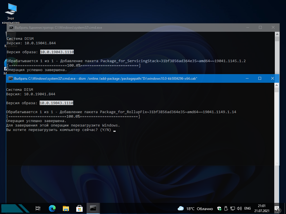Screen dimensions: 286x214
Task: Open the notification center icon
Action: coord(277,208)
